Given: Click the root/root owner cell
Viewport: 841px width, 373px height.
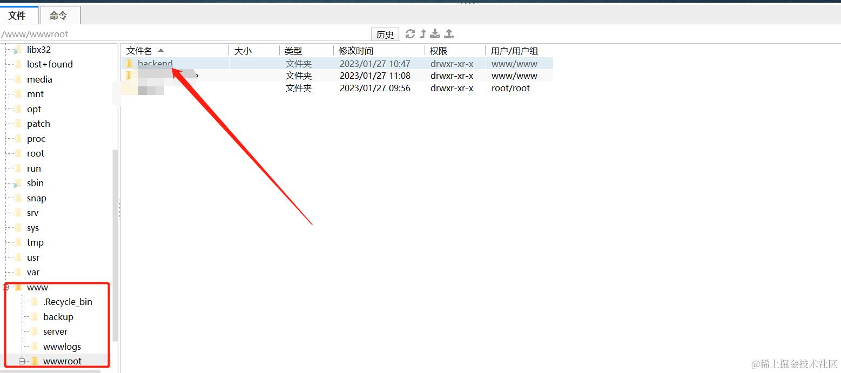Looking at the screenshot, I should click(510, 88).
